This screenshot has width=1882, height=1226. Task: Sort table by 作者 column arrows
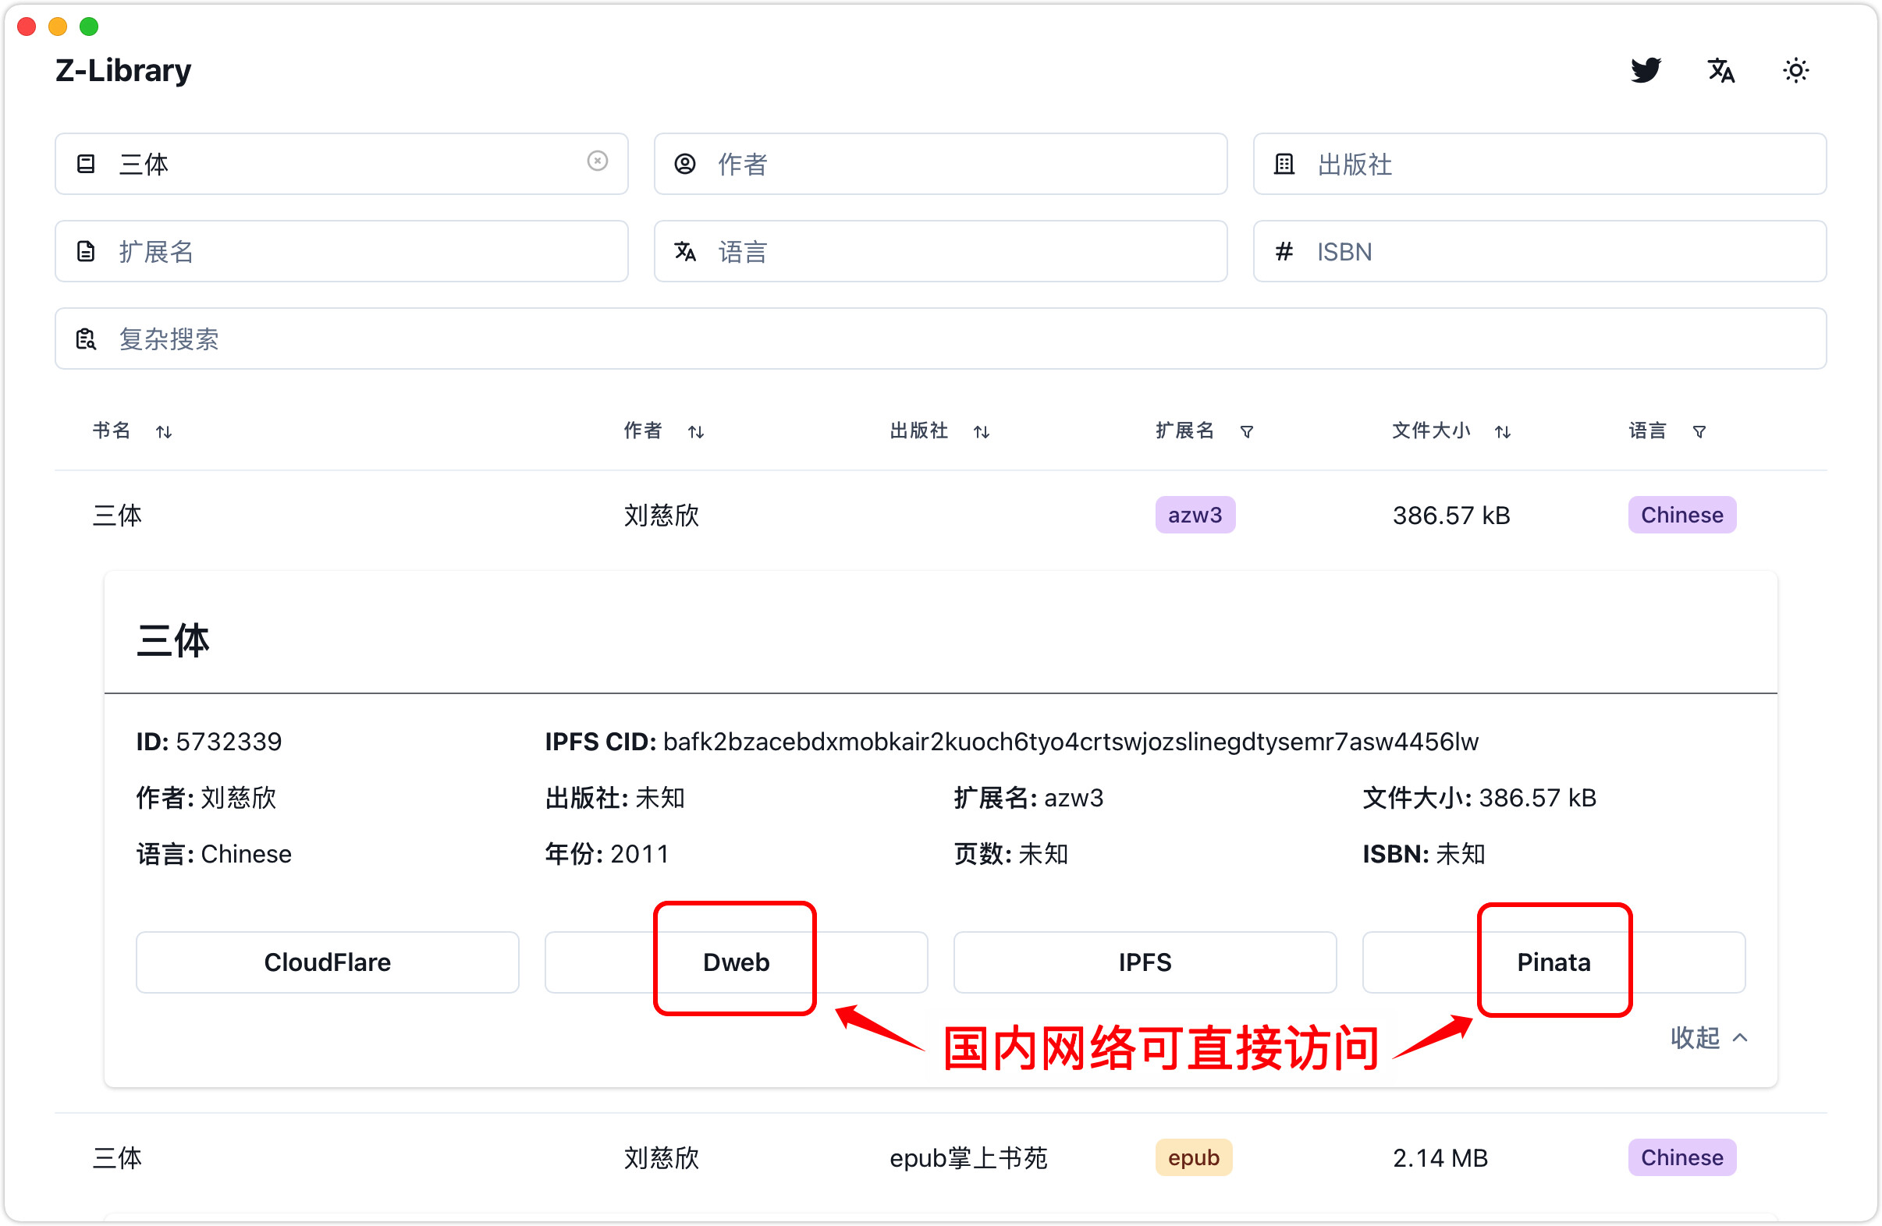coord(696,431)
